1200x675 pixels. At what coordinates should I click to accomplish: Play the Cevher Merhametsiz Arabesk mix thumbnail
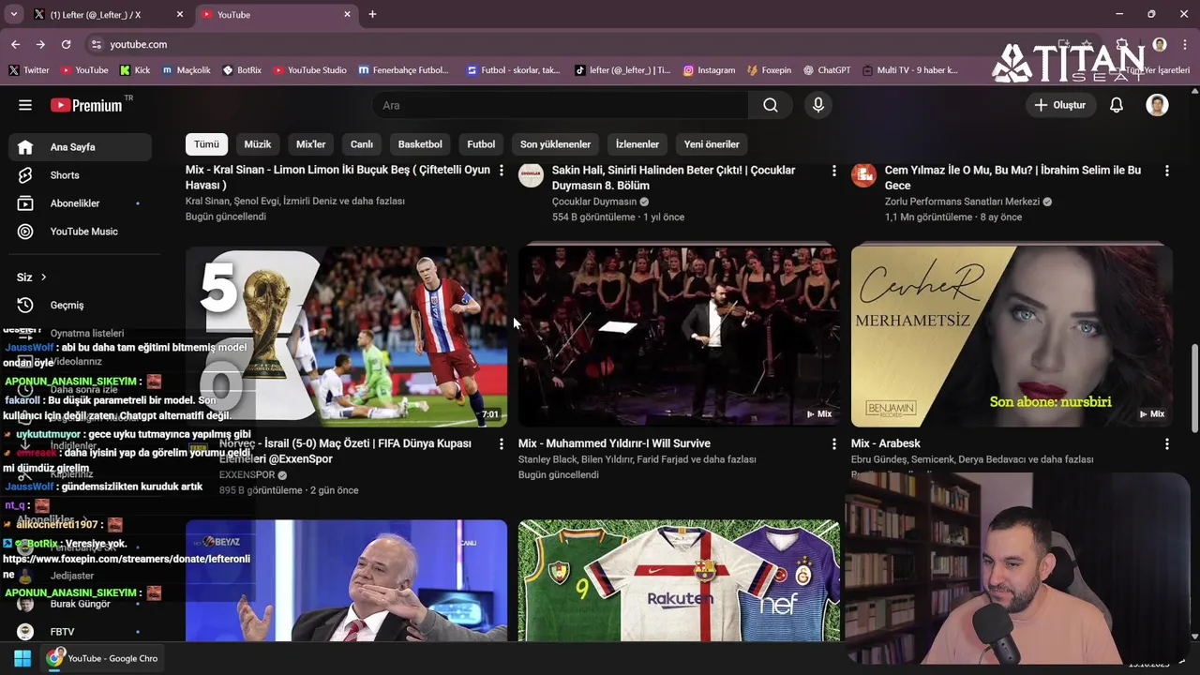1012,336
